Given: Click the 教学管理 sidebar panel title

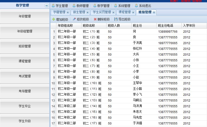Looking at the screenshot, I should pyautogui.click(x=23, y=5).
